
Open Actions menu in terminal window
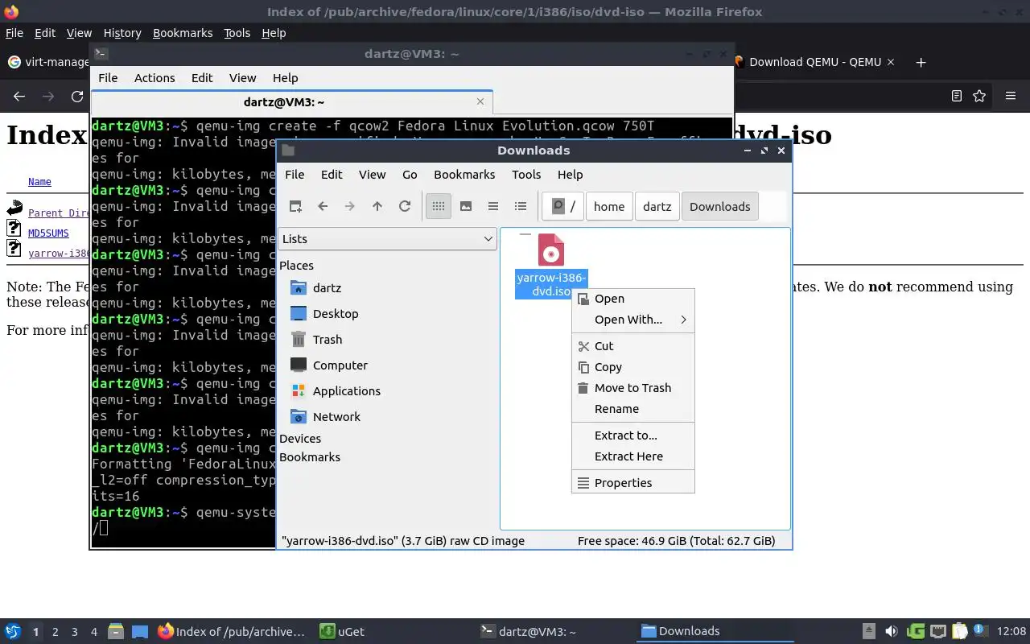point(154,78)
